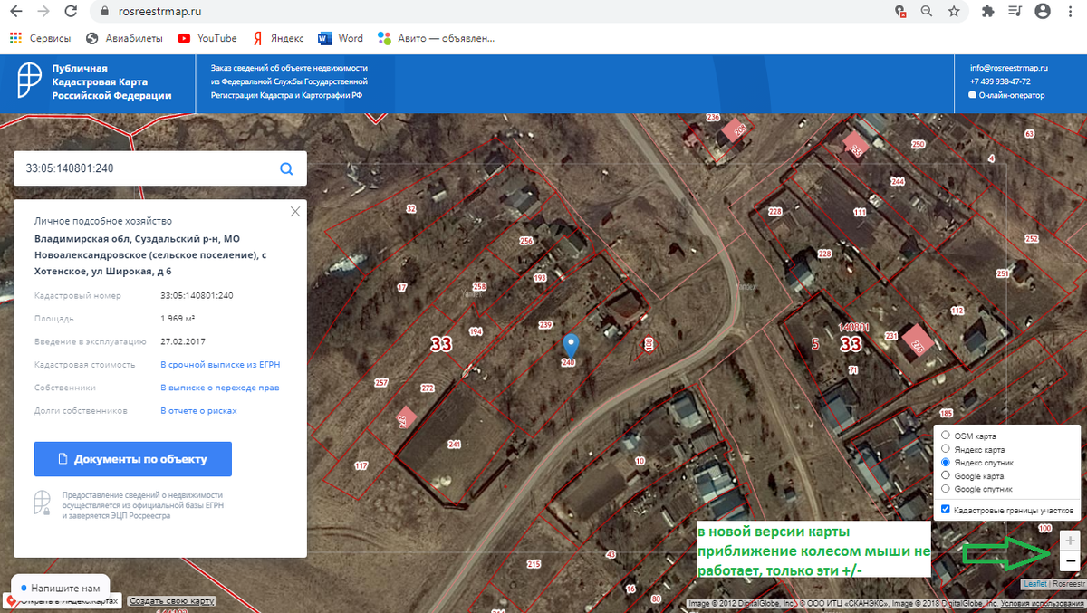Reload the page with the refresh icon
The width and height of the screenshot is (1087, 613).
pos(72,13)
